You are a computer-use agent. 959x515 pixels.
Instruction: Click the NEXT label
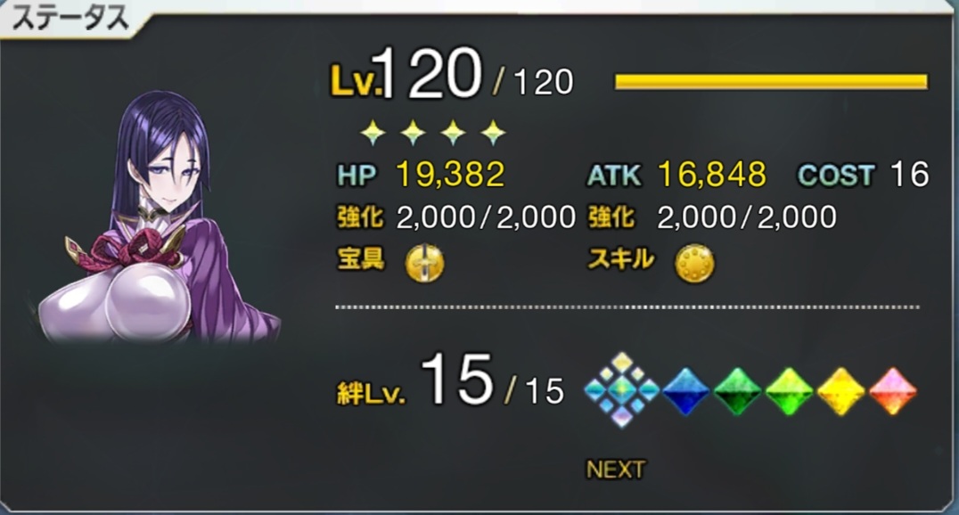tap(615, 470)
